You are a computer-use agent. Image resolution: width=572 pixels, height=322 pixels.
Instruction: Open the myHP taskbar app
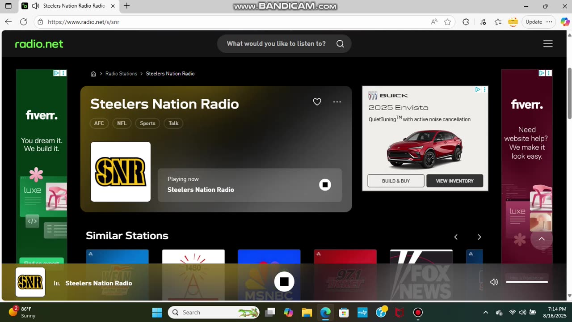tap(362, 312)
